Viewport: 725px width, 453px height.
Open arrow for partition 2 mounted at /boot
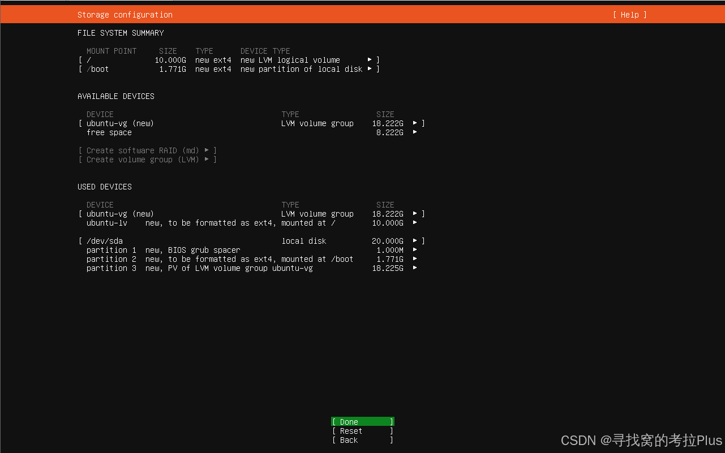tap(415, 259)
